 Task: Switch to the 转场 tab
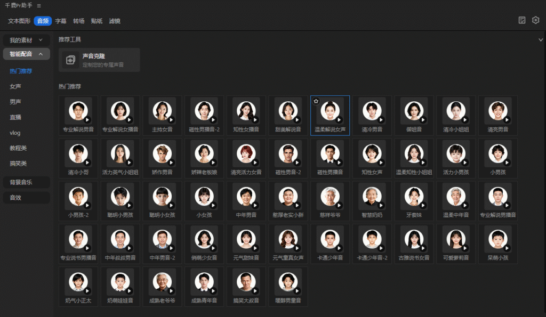79,21
